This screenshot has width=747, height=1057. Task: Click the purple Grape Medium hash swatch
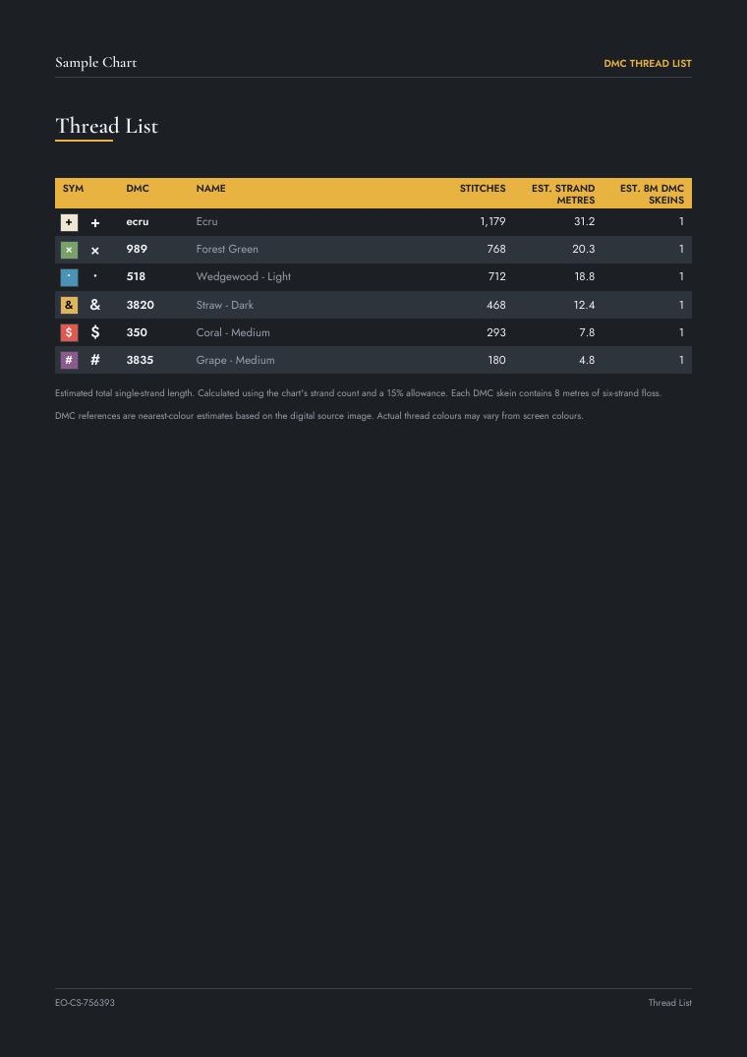pyautogui.click(x=69, y=361)
